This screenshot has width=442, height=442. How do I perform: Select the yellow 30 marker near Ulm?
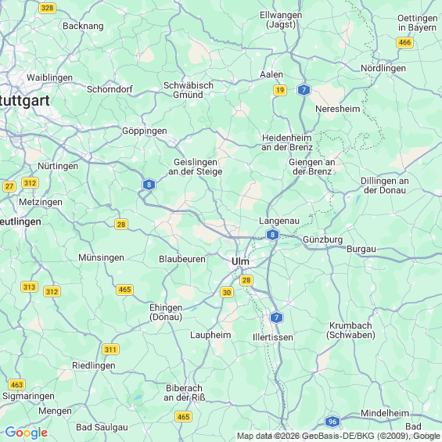[x=227, y=293]
